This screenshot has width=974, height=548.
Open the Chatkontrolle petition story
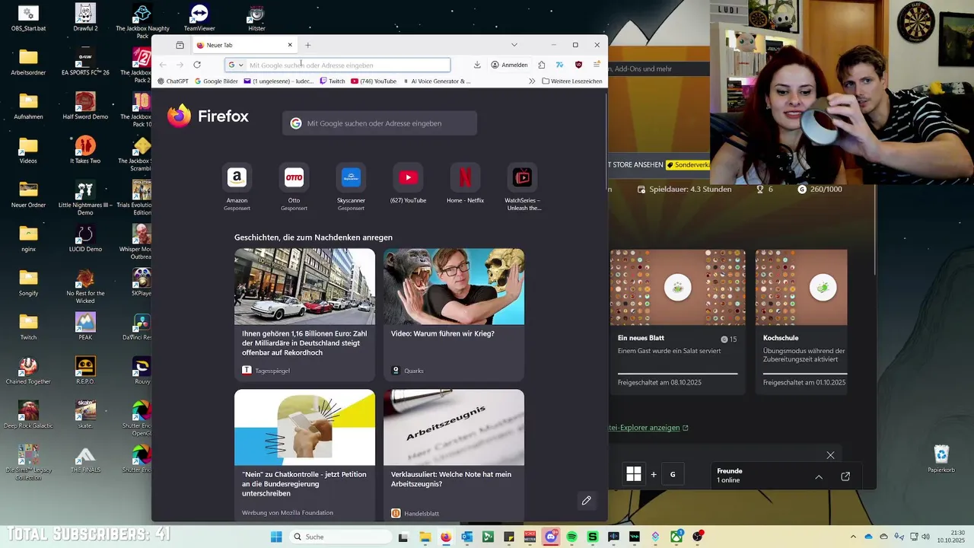pos(304,455)
